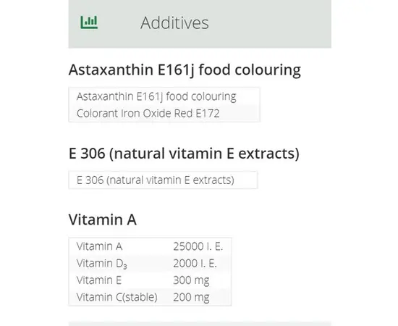Viewport: 398px width, 326px height.
Task: Click the E172 text in colorant row
Action: tap(208, 113)
